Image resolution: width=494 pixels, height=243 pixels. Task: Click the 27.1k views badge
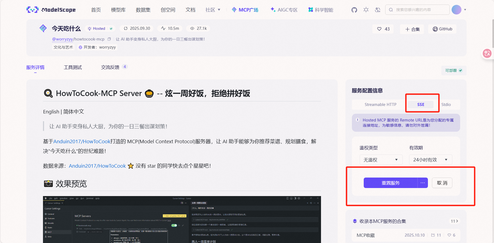198,28
